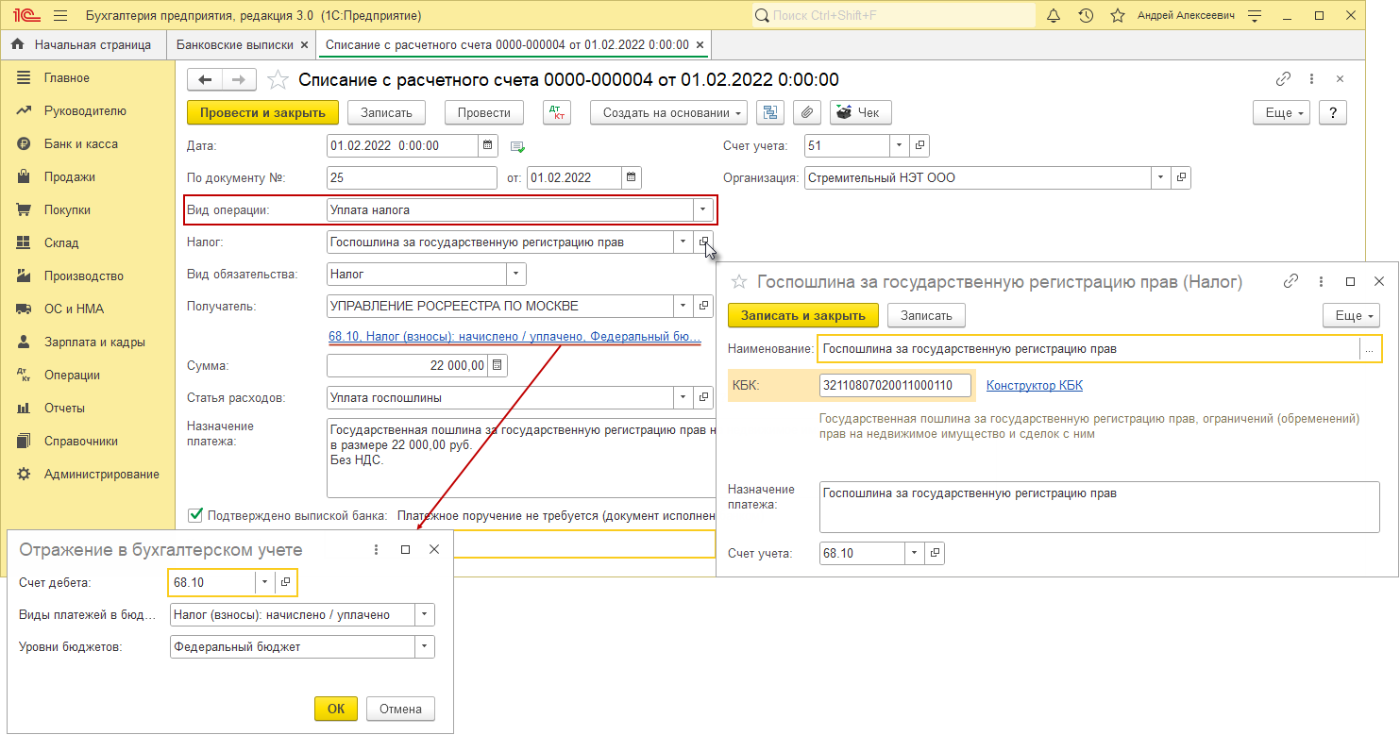Click the КБК input field
Screen dimensions: 1400x735
click(x=896, y=385)
